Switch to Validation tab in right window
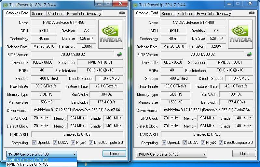This screenshot has width=260, height=167. click(185, 14)
